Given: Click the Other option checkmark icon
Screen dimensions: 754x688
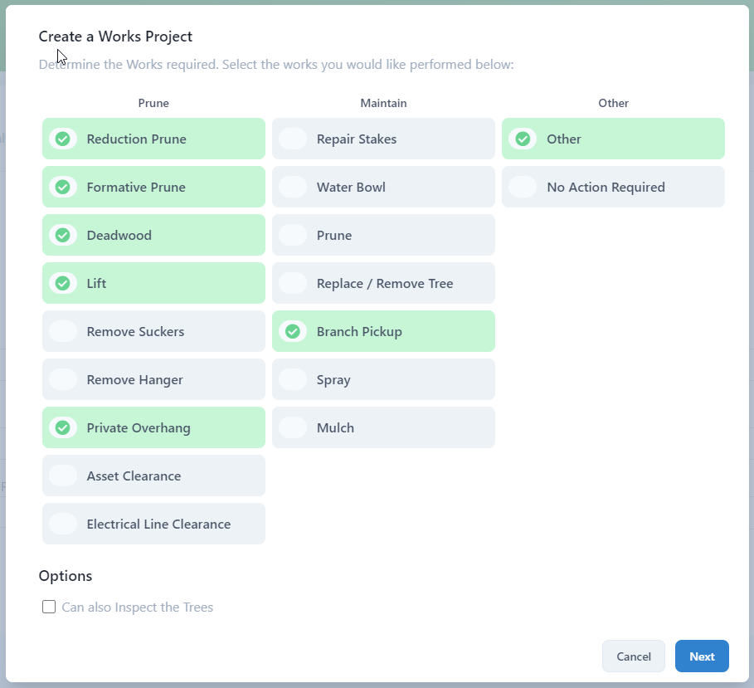Looking at the screenshot, I should click(x=523, y=139).
